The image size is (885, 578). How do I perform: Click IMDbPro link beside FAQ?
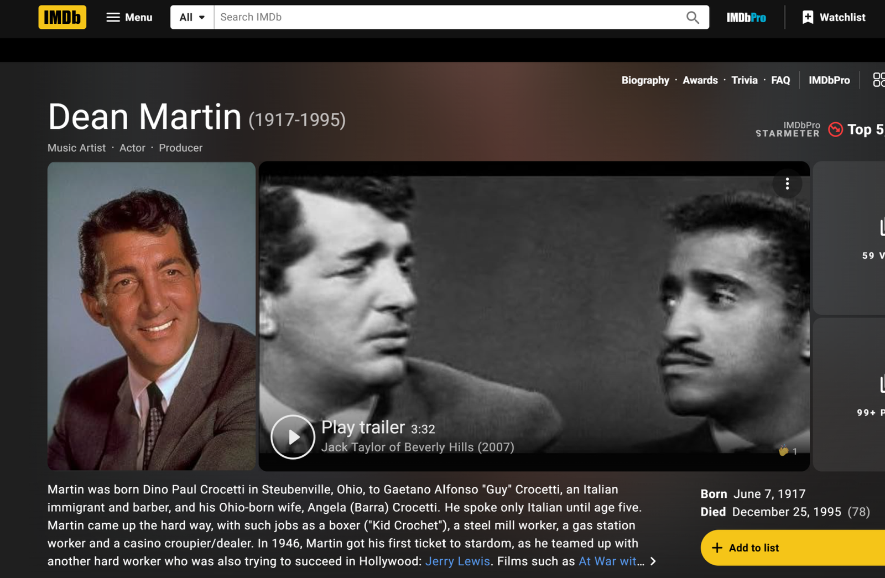(x=829, y=80)
